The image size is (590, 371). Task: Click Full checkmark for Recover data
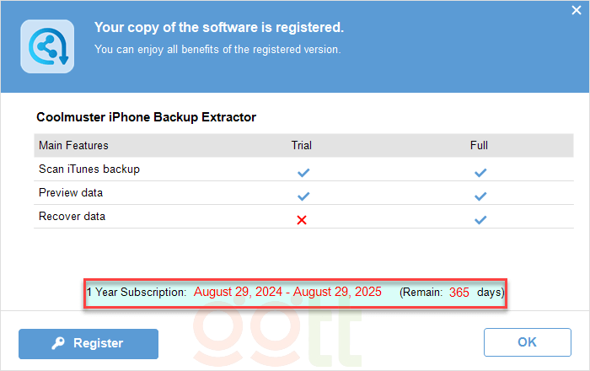[x=480, y=219]
